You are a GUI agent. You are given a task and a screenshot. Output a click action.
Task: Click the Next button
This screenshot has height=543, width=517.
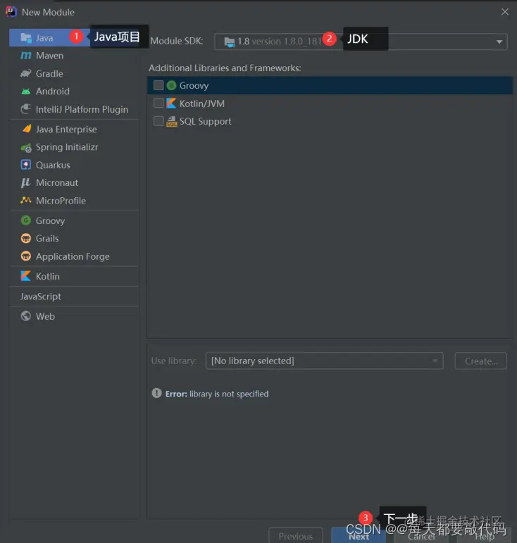pos(359,535)
